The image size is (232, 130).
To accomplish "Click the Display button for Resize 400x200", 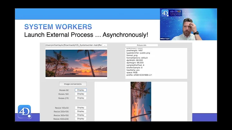I will 81,119.
